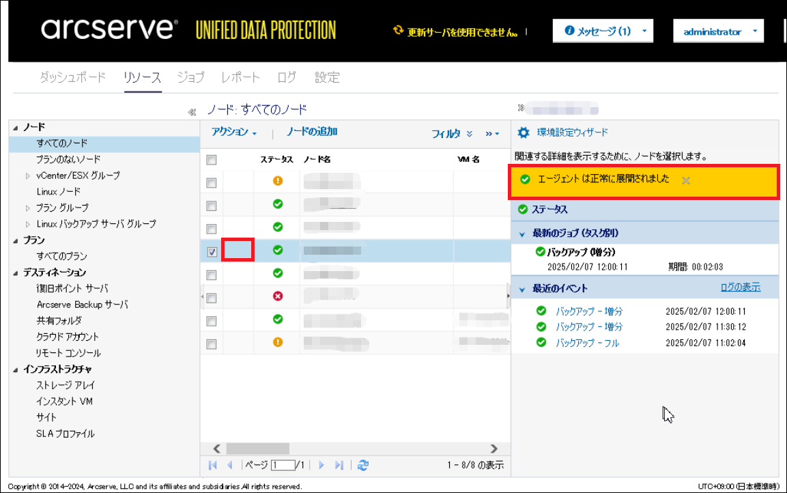The width and height of the screenshot is (787, 493).
Task: Click the green status icon of selected node row
Action: (278, 250)
